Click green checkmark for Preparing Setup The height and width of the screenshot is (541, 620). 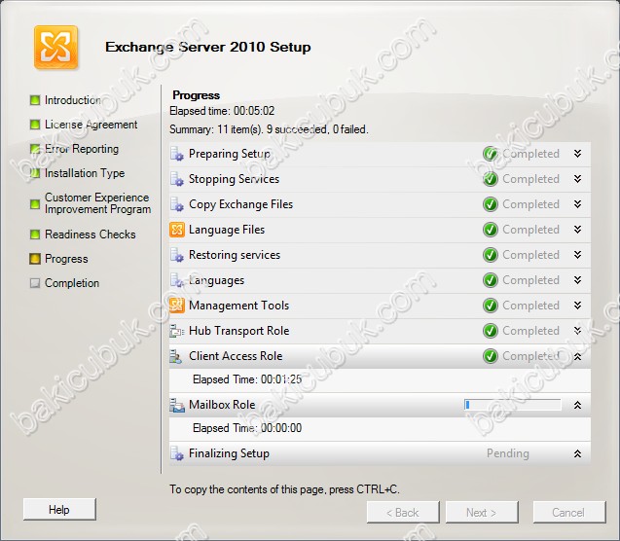(x=491, y=154)
